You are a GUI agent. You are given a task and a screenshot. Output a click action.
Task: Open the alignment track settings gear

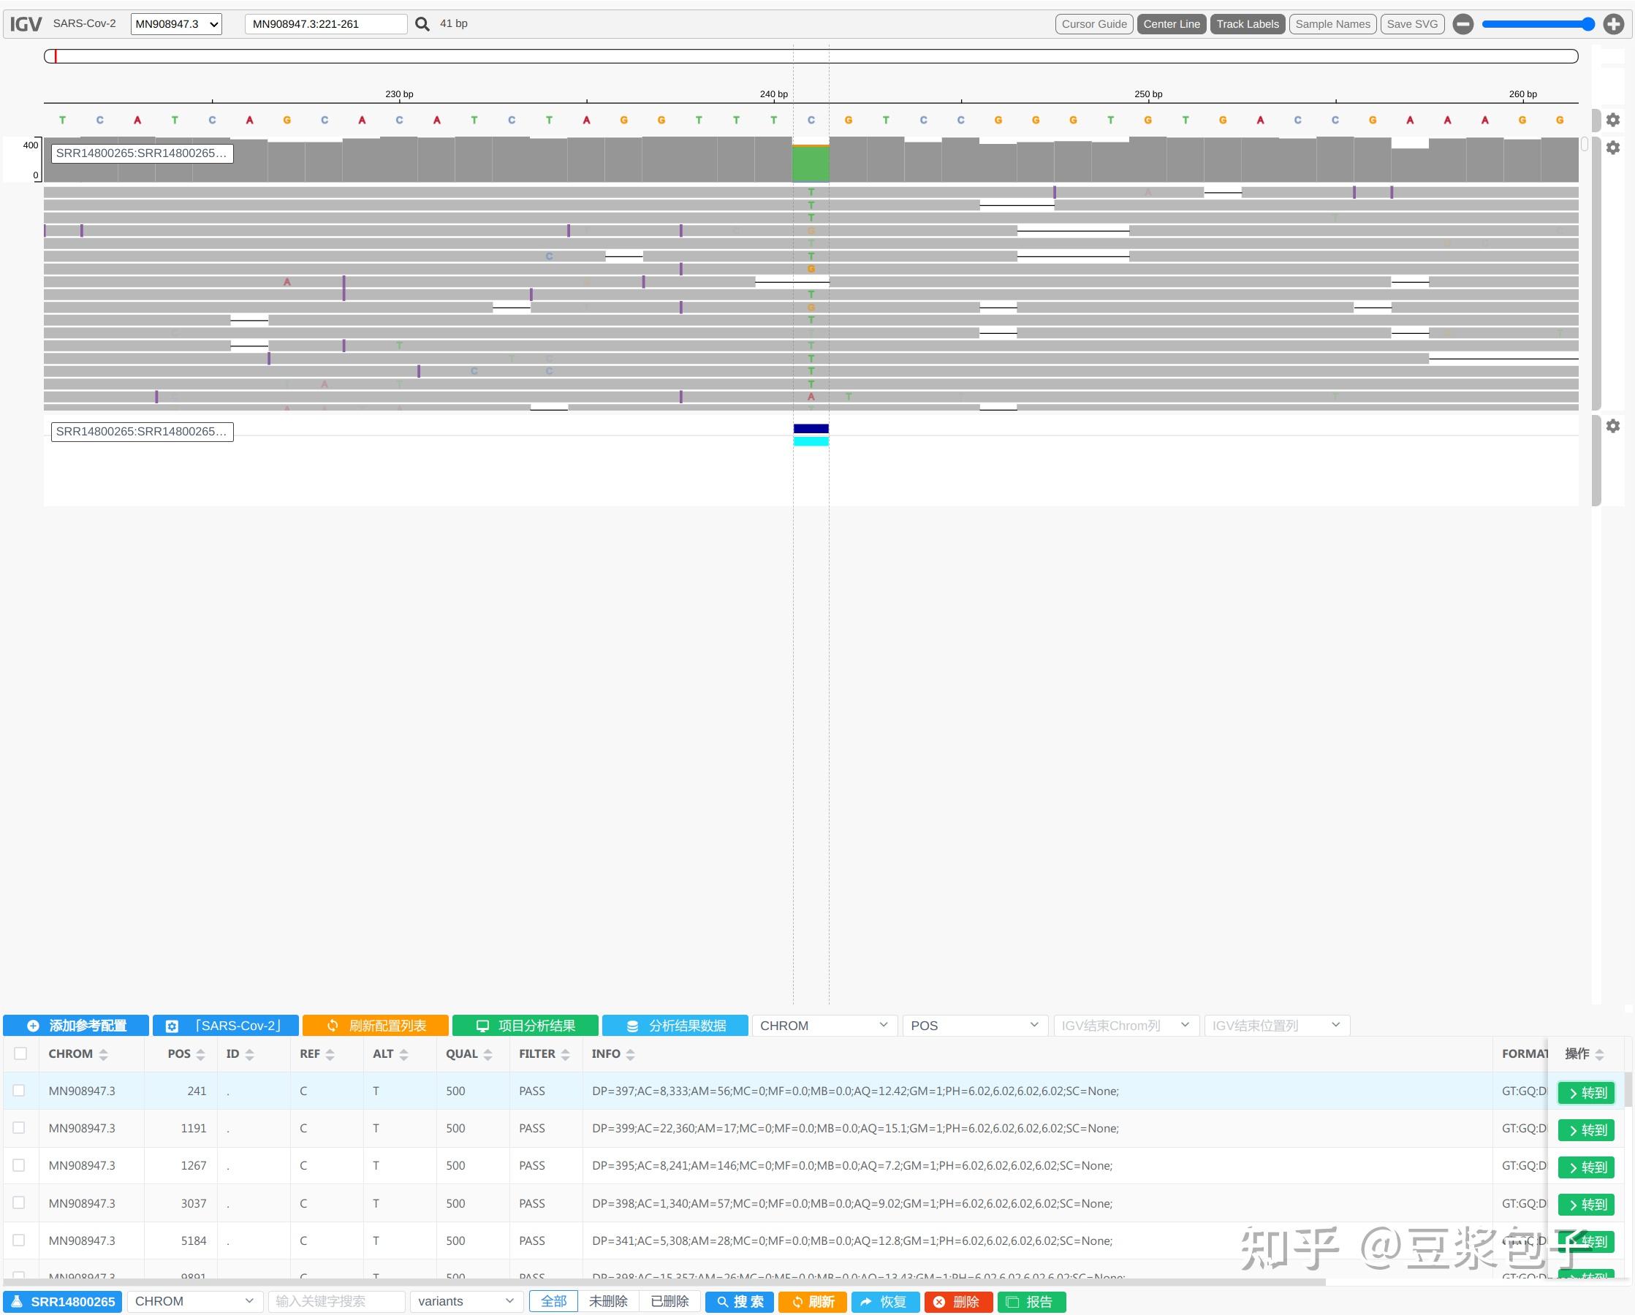[1613, 148]
